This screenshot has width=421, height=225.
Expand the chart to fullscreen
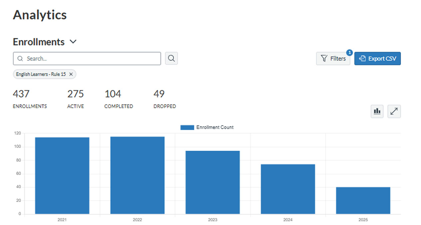(394, 111)
